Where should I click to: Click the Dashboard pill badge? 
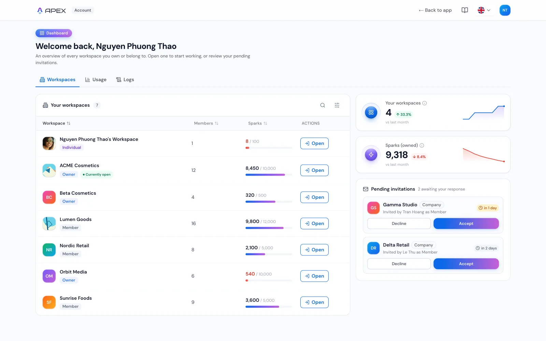point(54,33)
